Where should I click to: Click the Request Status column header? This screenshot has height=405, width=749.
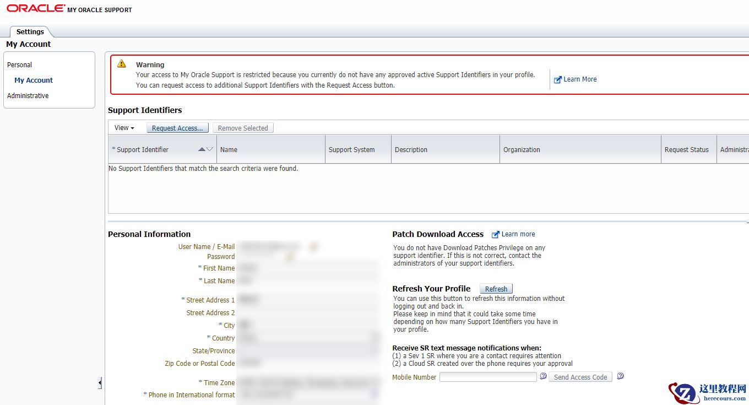pyautogui.click(x=689, y=149)
